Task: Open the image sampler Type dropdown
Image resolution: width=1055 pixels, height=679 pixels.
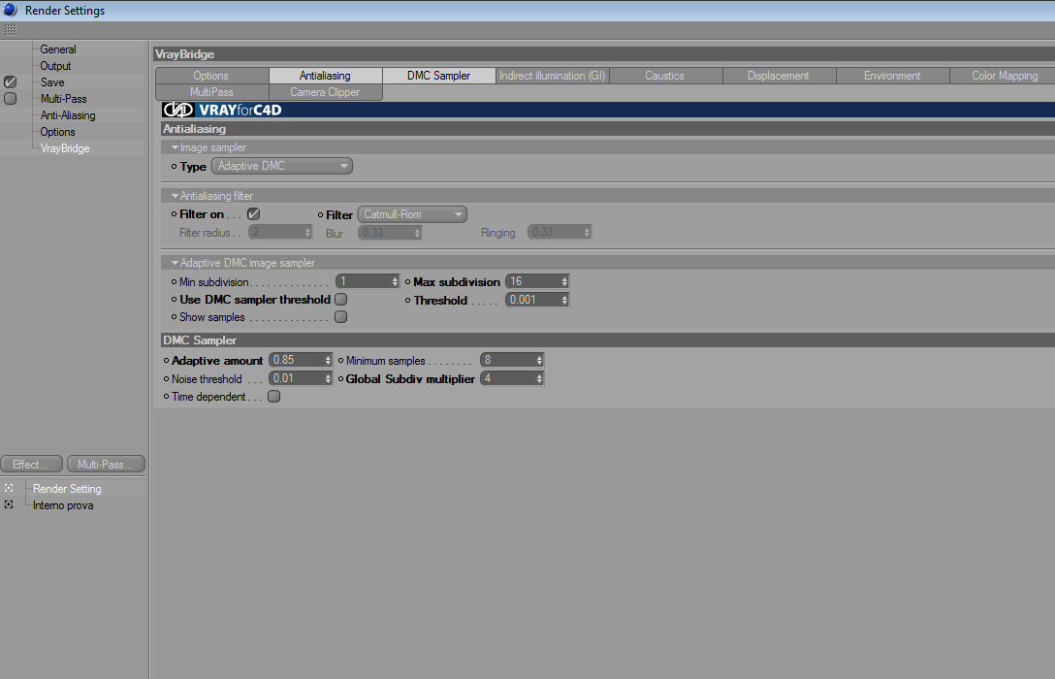Action: 282,166
